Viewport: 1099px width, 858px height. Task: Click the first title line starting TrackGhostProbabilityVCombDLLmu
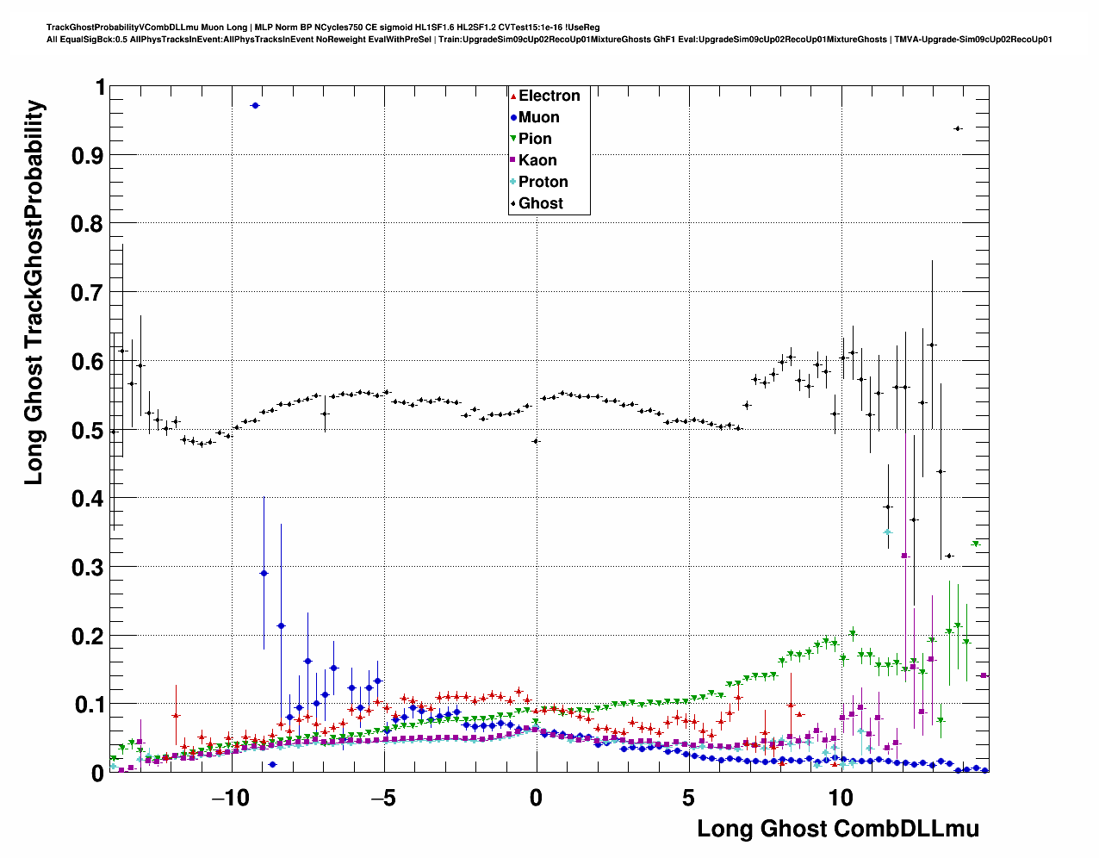point(323,28)
